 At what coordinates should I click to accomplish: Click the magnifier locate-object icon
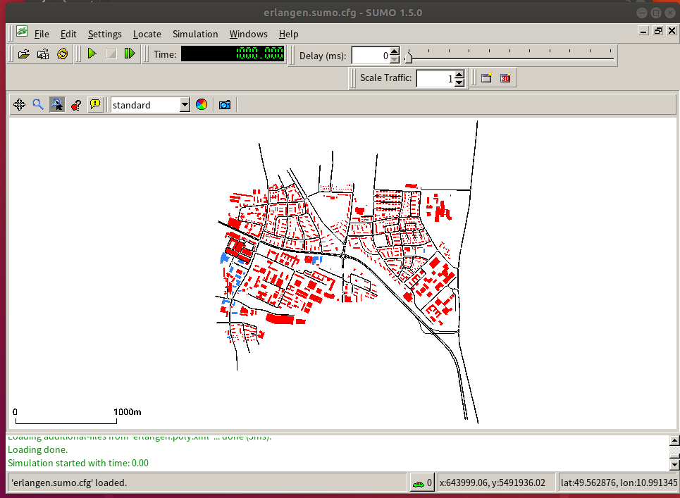[x=38, y=105]
